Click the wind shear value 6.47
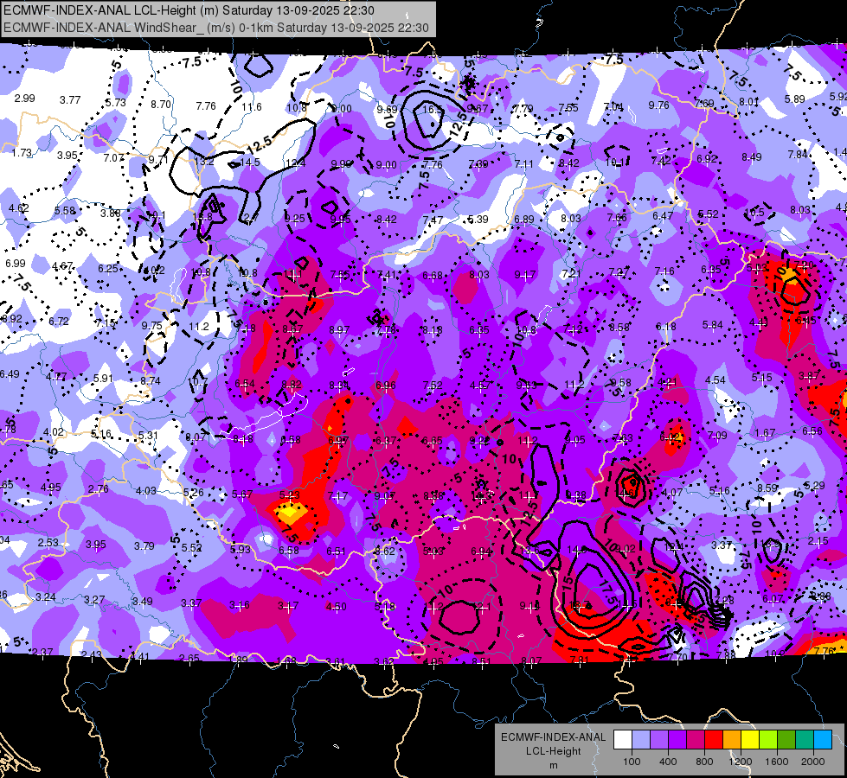 pos(663,216)
